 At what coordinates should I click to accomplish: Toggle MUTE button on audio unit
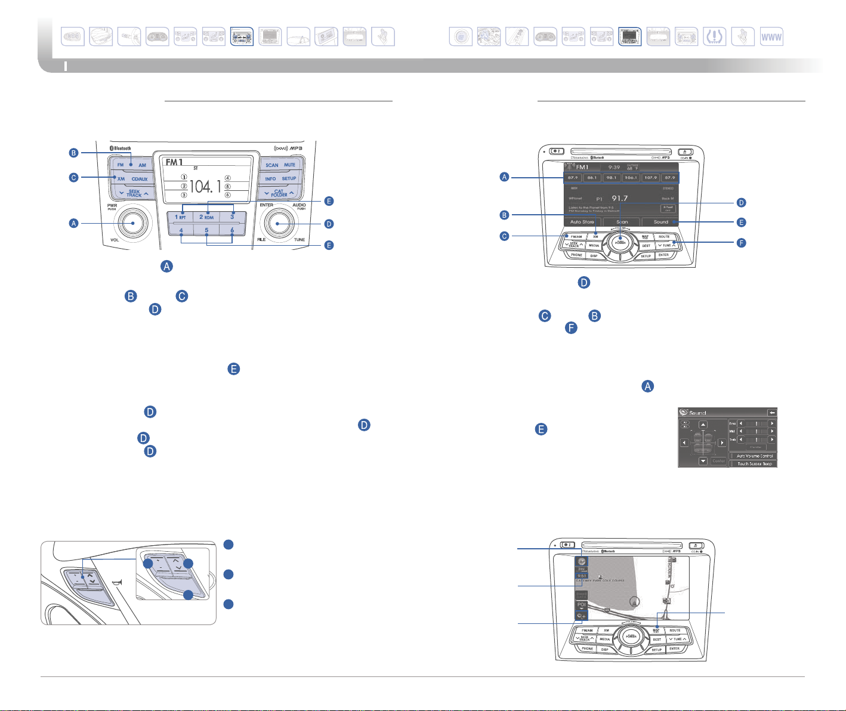(x=290, y=165)
